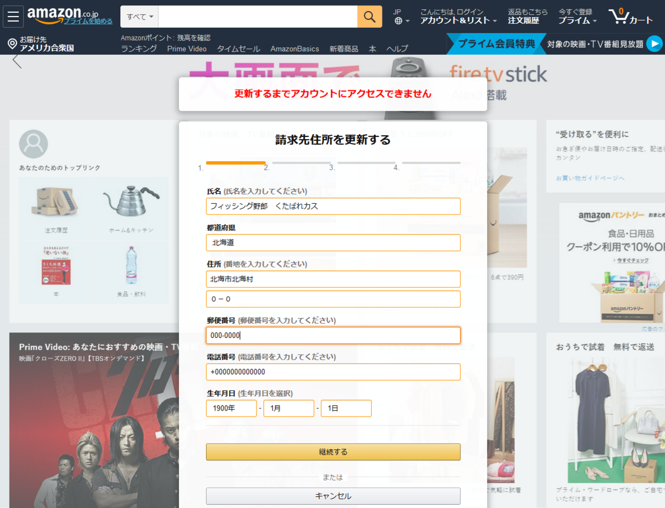Open the hamburger menu icon
Image resolution: width=665 pixels, height=508 pixels.
click(x=13, y=17)
